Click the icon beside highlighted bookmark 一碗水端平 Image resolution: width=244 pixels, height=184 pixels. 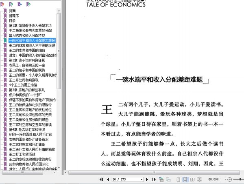tap(5, 40)
